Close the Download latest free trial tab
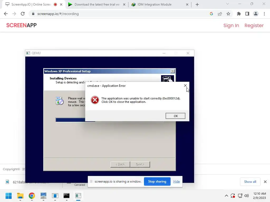This screenshot has height=202, width=270. pyautogui.click(x=124, y=4)
